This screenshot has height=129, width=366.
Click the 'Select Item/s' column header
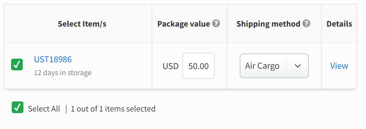click(x=82, y=24)
